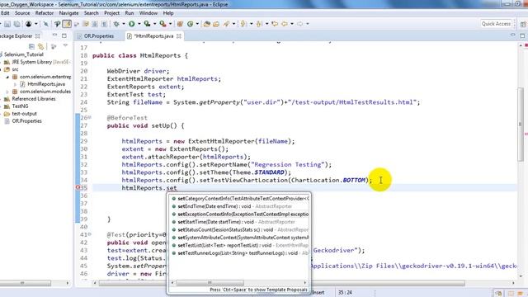Select setCategoryContextInfo autocomplete proposal
528x297 pixels.
pyautogui.click(x=240, y=199)
